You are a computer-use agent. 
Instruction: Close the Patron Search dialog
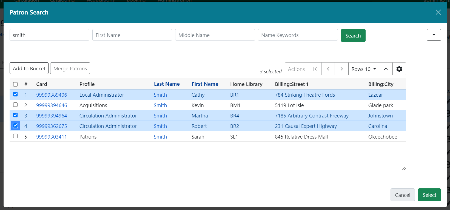tap(438, 12)
